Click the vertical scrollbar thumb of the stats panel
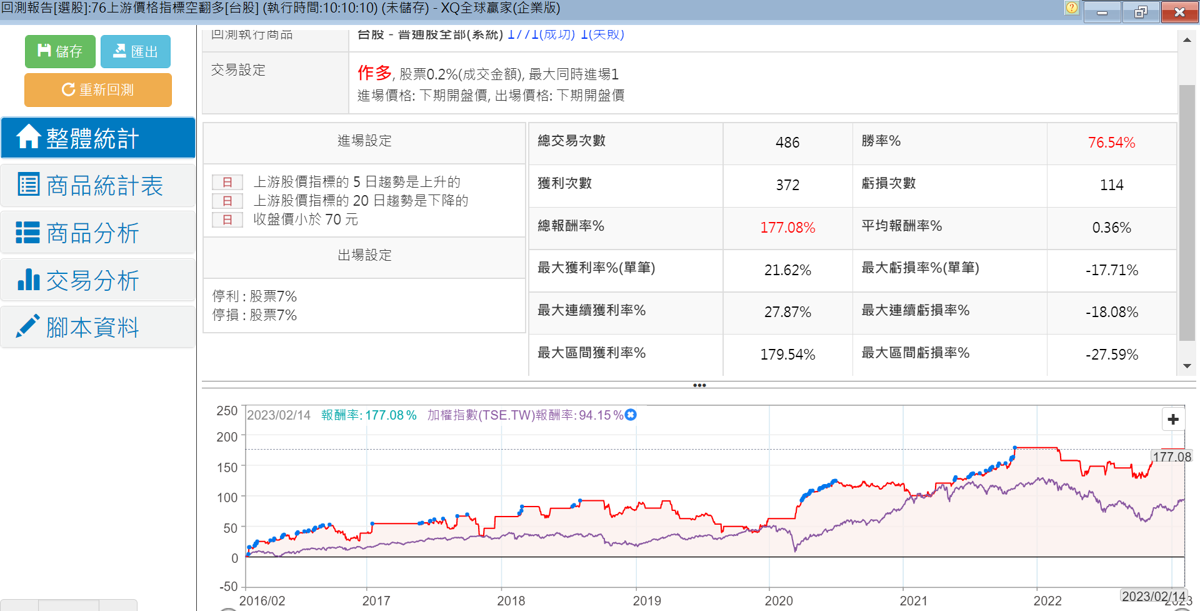 pos(1186,213)
